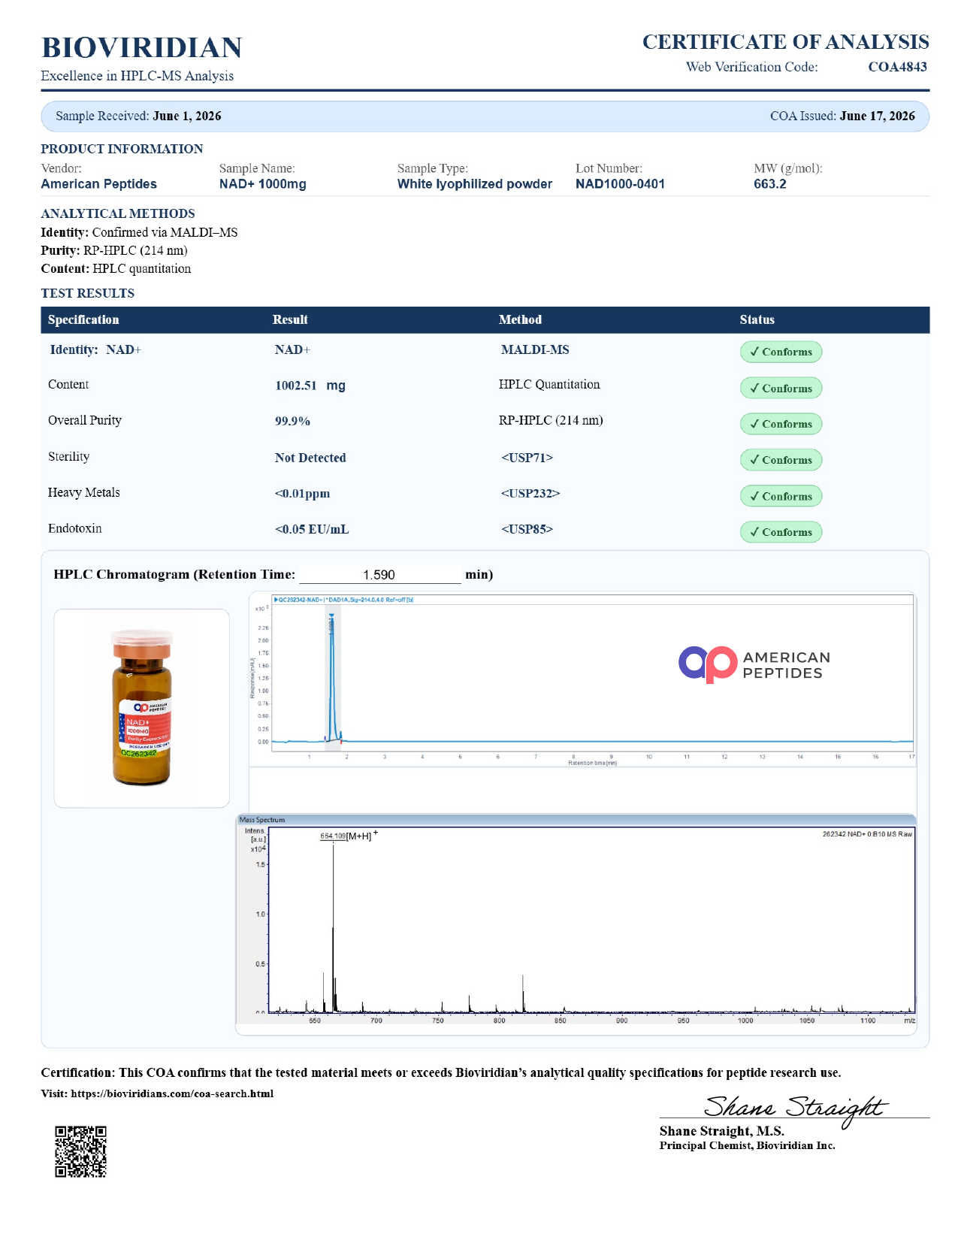Screen dimensions: 958x1240
Task: Click lot number NAD1000-0401
Action: tap(621, 184)
